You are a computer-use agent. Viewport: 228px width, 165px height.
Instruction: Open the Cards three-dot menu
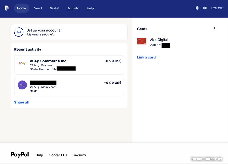(214, 29)
